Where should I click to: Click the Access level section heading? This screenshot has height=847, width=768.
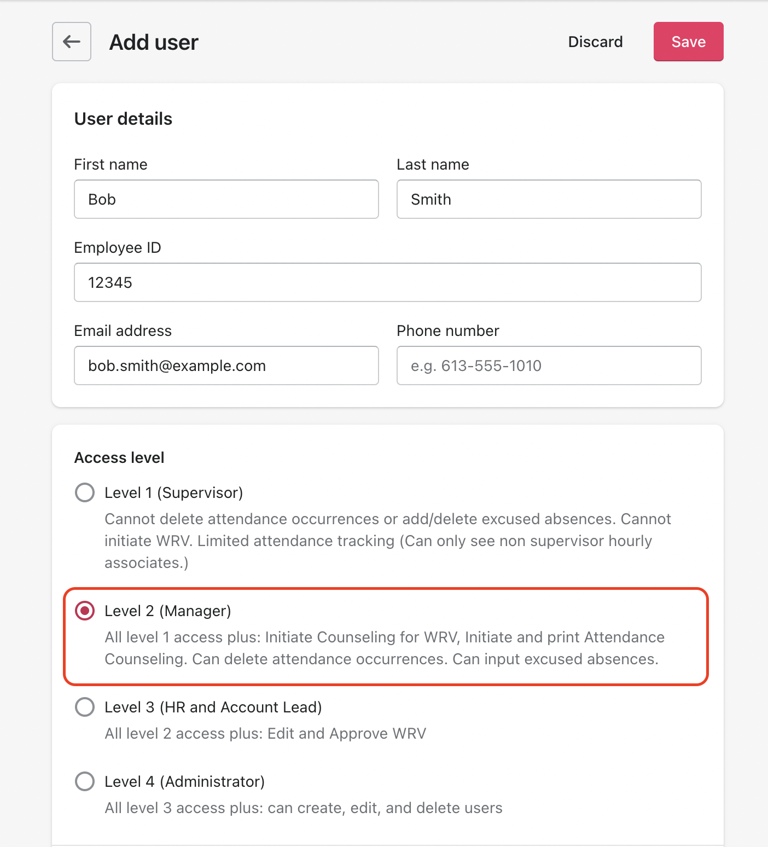tap(119, 457)
